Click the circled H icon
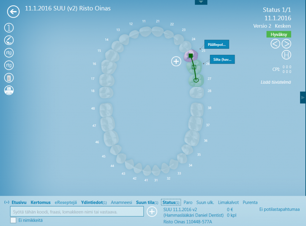Image resolution: width=306 pixels, height=226 pixels. [286, 55]
